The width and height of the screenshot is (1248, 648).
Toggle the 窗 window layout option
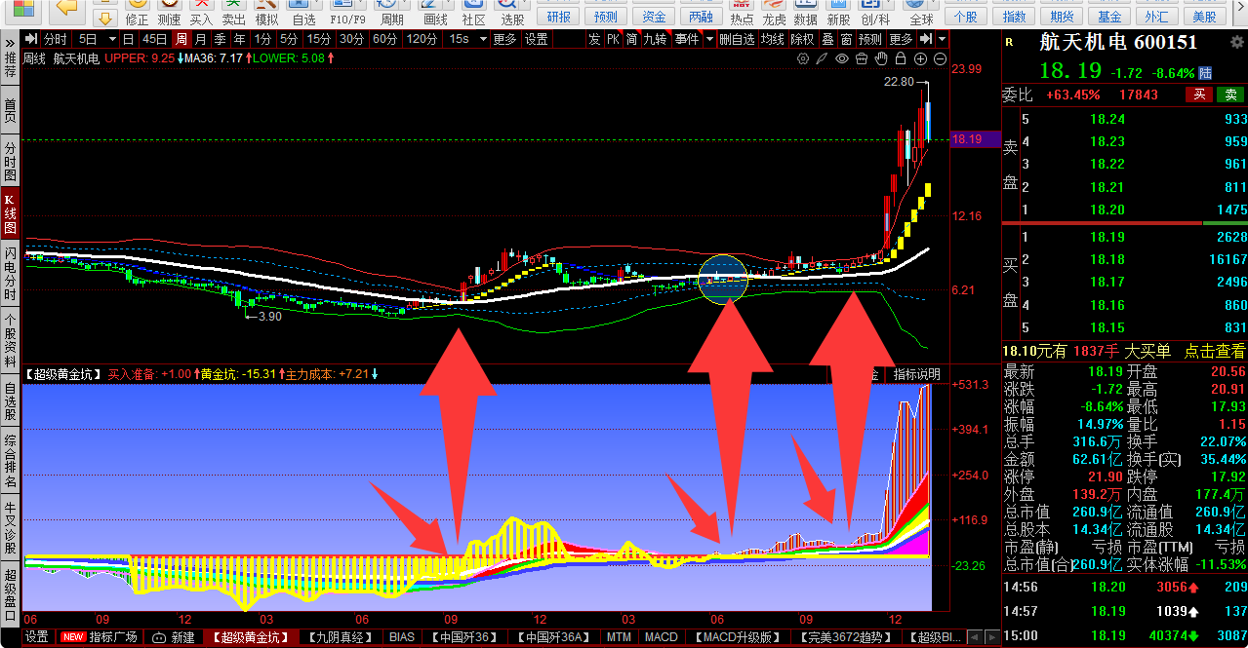click(x=846, y=39)
